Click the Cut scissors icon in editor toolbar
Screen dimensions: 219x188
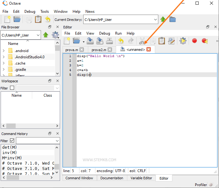coord(142,41)
